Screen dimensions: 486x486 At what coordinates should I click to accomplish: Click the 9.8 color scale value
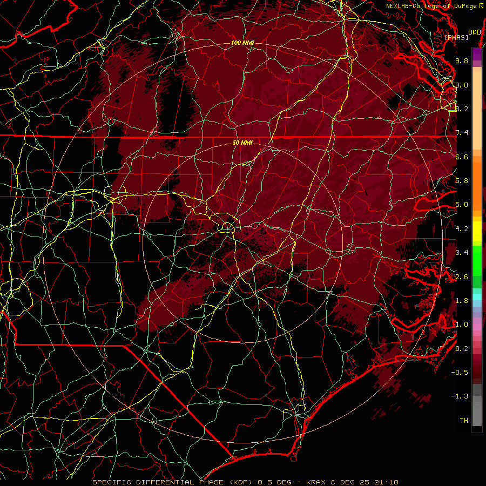point(462,60)
